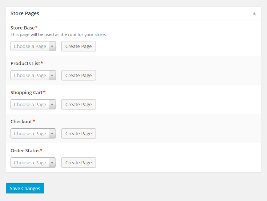The image size is (267, 201).
Task: Click the red asterisk beside Checkout
Action: 34,121
